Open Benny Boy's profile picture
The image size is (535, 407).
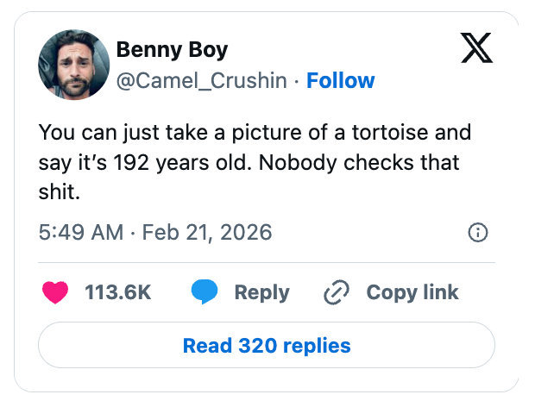[72, 65]
